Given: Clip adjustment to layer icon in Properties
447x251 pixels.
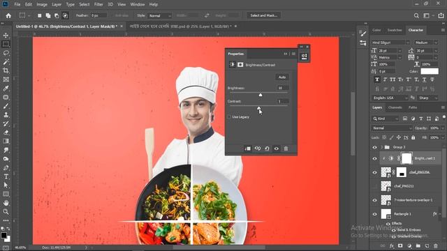Looking at the screenshot, I should pos(247,149).
